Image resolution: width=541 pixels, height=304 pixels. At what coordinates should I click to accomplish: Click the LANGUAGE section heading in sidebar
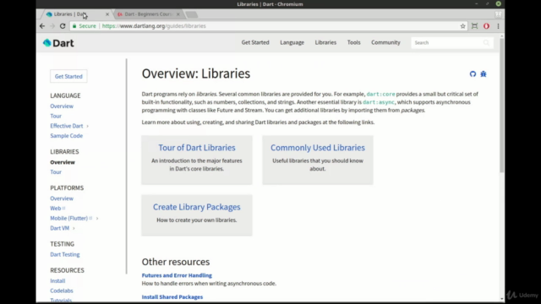65,95
